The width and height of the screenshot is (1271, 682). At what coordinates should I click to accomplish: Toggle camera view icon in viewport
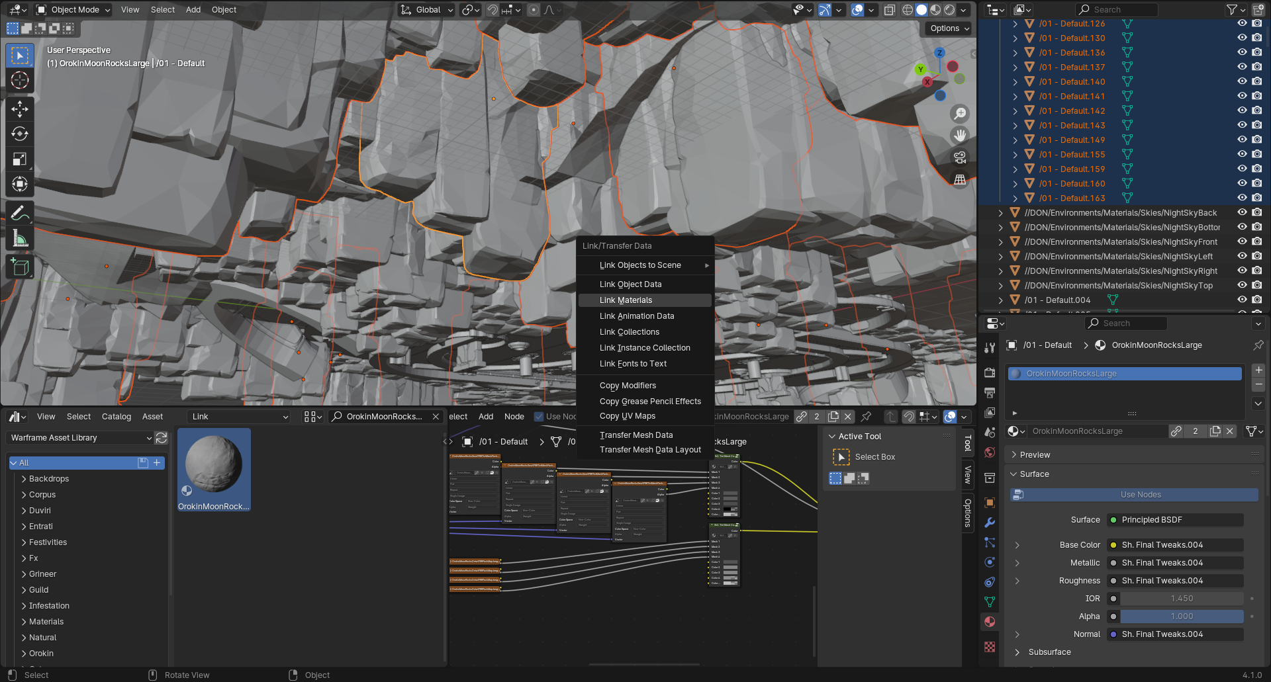point(960,157)
